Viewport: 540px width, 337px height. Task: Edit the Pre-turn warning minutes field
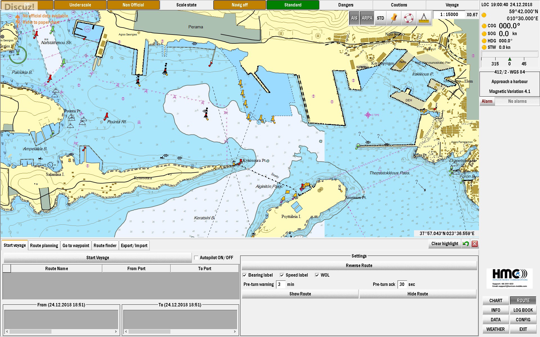pos(280,284)
